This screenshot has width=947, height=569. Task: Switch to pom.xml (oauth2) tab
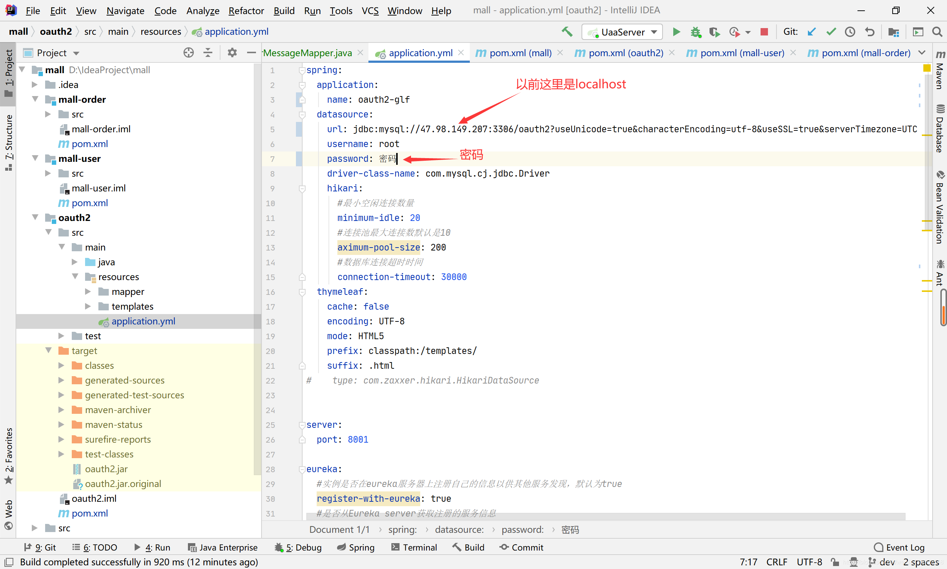(625, 53)
